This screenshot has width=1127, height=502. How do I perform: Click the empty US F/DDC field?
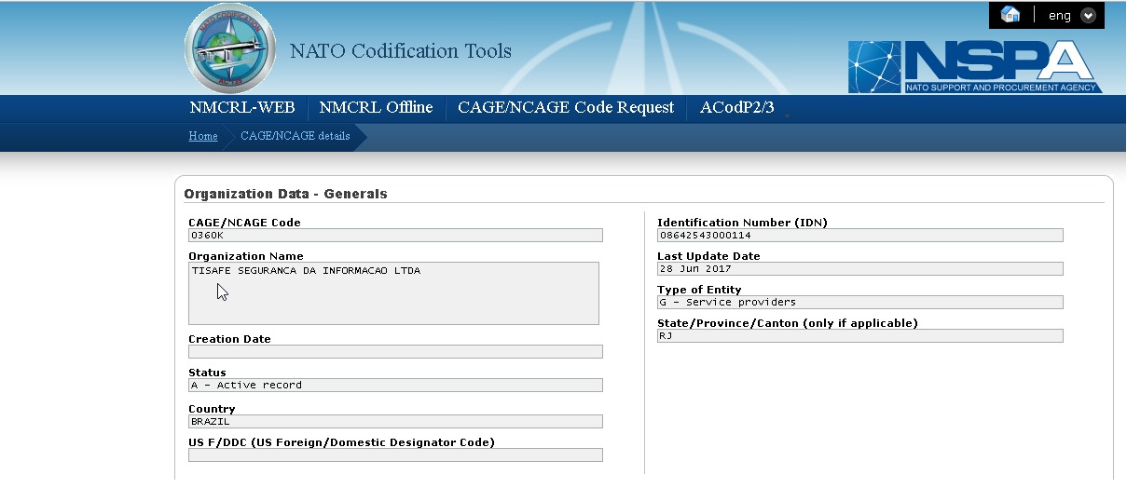click(x=395, y=455)
